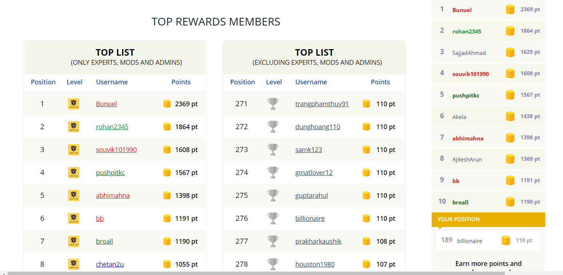Click the coin icon next to 2369 pt
Image resolution: width=563 pixels, height=275 pixels.
click(167, 104)
